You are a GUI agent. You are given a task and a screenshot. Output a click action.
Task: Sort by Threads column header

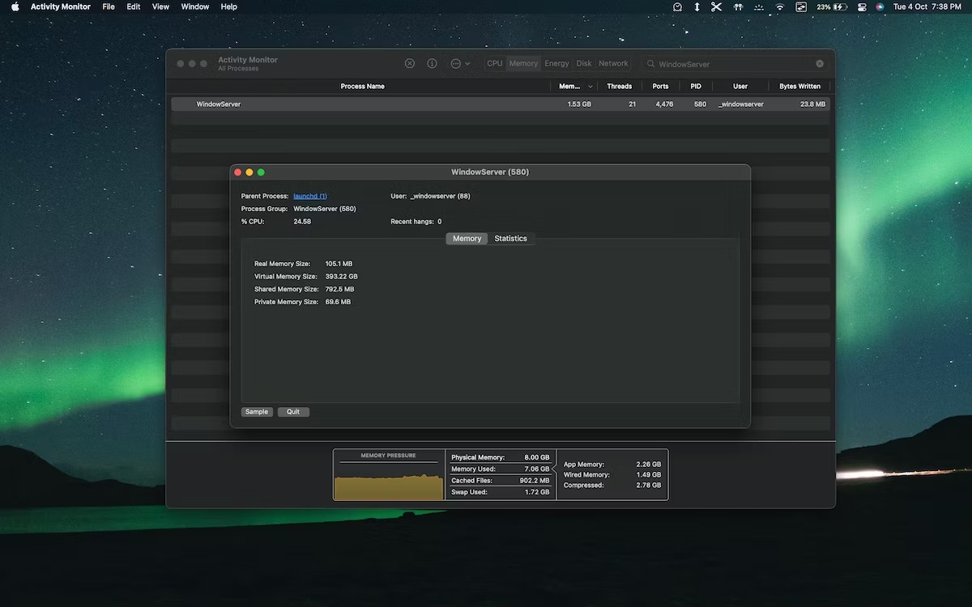pyautogui.click(x=619, y=86)
